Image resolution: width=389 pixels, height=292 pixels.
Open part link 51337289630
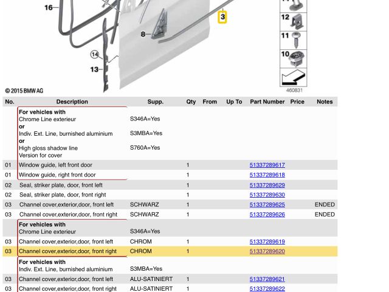click(267, 195)
